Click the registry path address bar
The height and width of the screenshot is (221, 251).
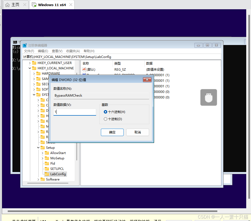(122, 57)
